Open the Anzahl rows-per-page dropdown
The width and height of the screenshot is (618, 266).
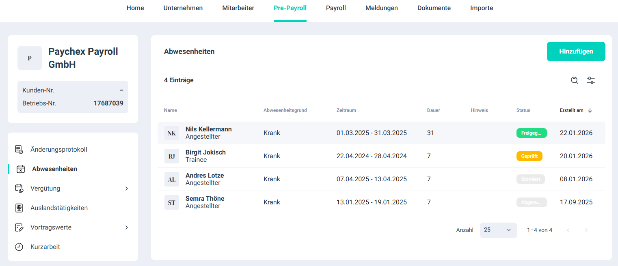coord(498,230)
